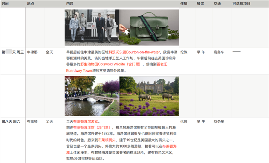Open the 野生动物园Cotswold Wildlife link
Viewport: 269px width, 163px height.
(101, 64)
